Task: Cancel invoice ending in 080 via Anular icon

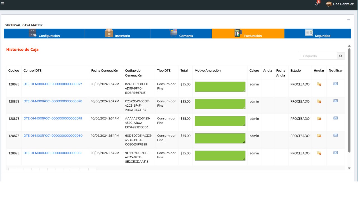Action: coord(319,136)
